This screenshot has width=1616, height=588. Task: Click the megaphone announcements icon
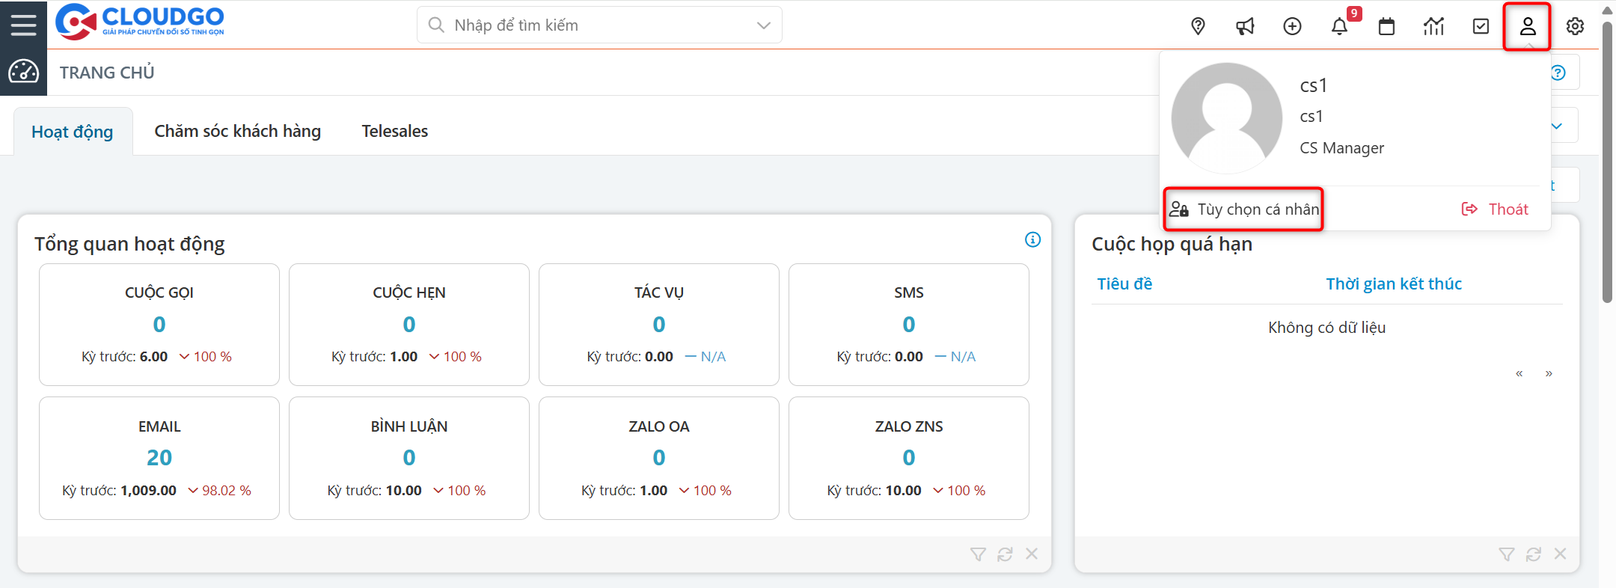coord(1245,26)
